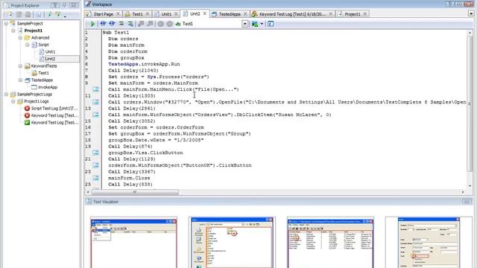
Task: Open the workspace tab list dropdown arrow
Action: 471,13
